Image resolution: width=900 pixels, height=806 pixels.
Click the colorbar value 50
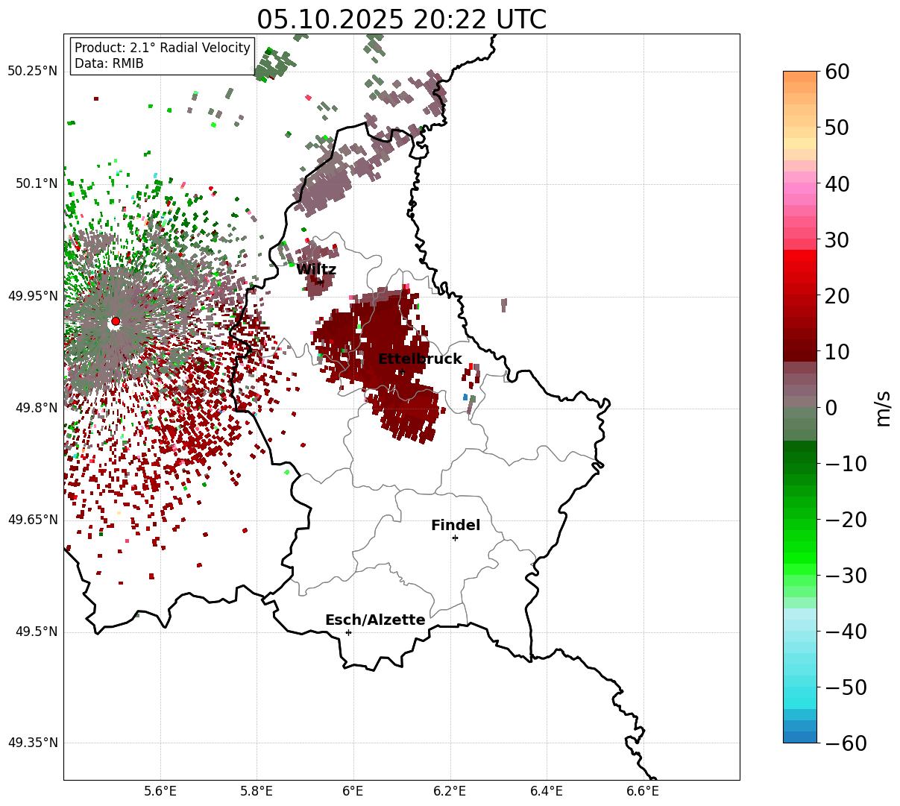pos(836,127)
